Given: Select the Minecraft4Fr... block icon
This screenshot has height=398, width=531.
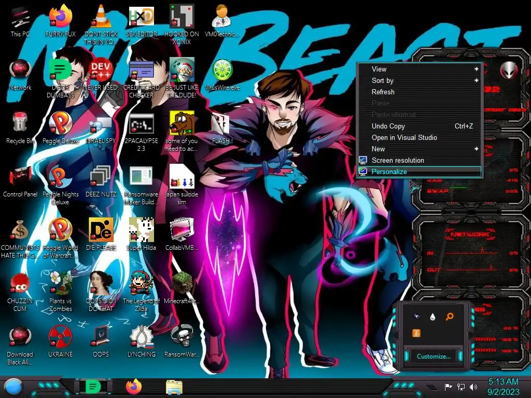Looking at the screenshot, I should point(182,288).
